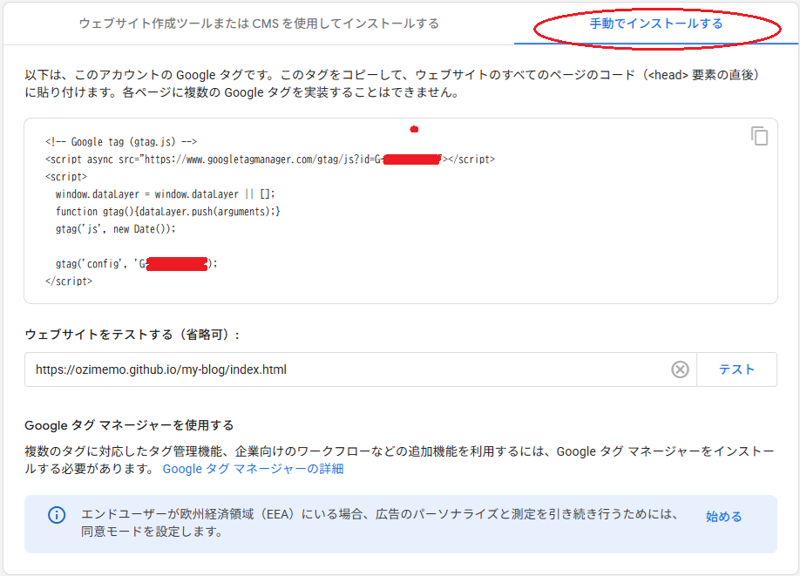Click the ウェブサイトをテストする（省略可） label
This screenshot has width=800, height=576.
(132, 335)
